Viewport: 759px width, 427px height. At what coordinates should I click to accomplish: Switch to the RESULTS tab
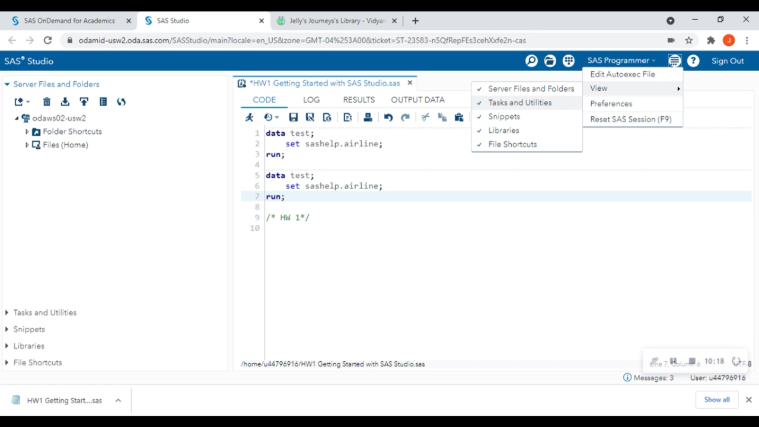pyautogui.click(x=359, y=100)
